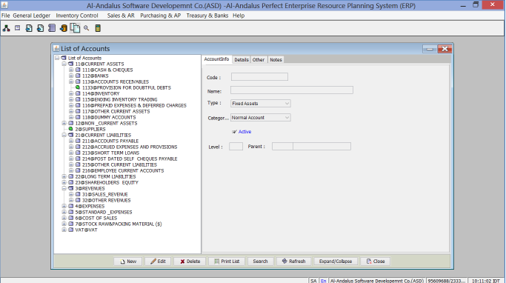506x283 pixels.
Task: Open the Purchasing & AP menu
Action: point(160,16)
